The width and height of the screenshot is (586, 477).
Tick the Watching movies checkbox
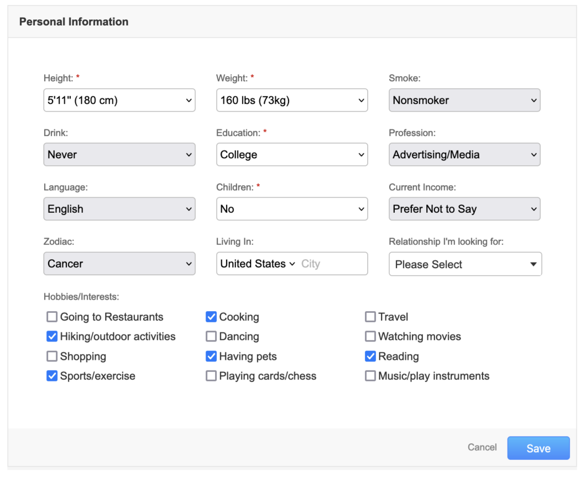tap(370, 336)
